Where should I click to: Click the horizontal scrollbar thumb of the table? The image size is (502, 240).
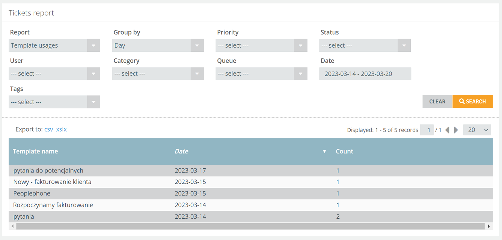pos(250,226)
